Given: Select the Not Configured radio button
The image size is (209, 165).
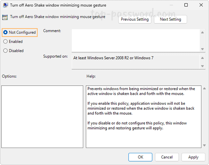Looking at the screenshot, I should click(x=5, y=32).
